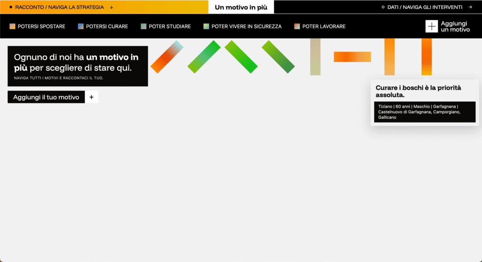Viewport: 482px width, 262px height.
Task: Click the plus icon beside Aggiungi un motivo
Action: pos(432,26)
